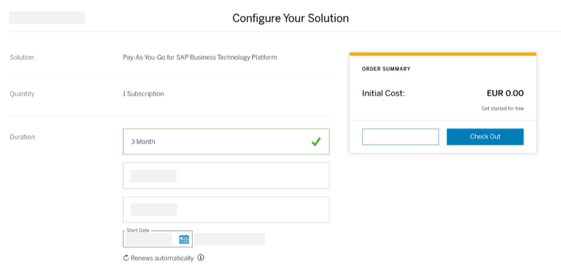Image resolution: width=561 pixels, height=277 pixels.
Task: Click the info icon beside Renews automatically
Action: 201,258
